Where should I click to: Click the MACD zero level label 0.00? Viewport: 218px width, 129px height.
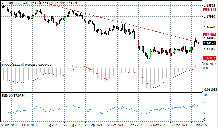[x=206, y=68]
